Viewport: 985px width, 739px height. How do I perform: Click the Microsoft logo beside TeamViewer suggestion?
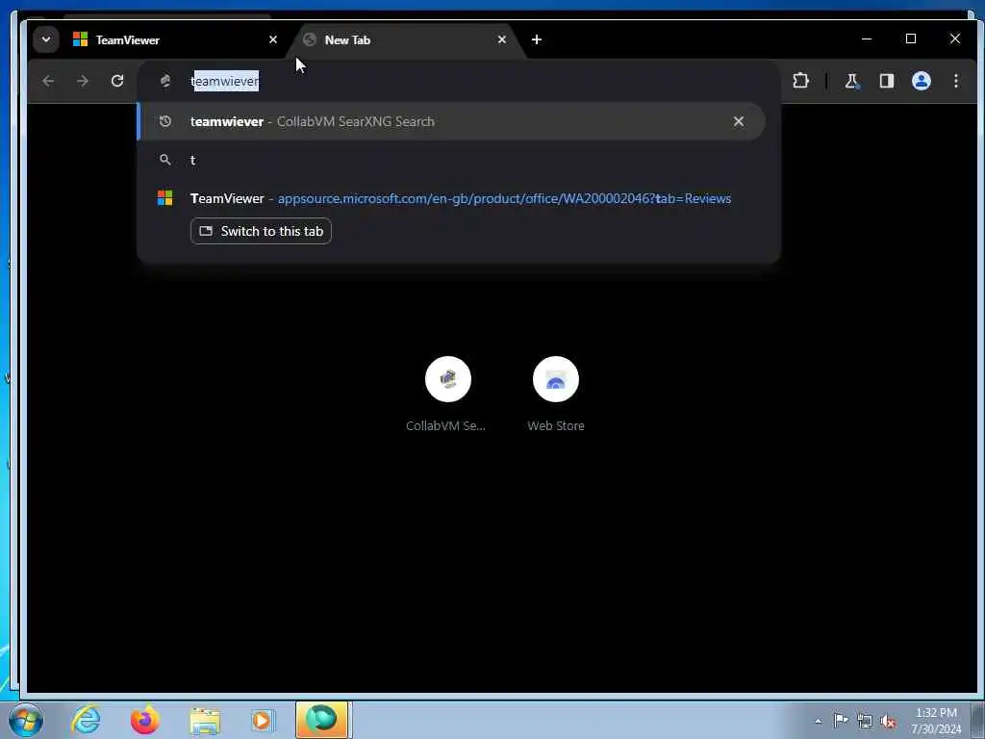tap(165, 198)
